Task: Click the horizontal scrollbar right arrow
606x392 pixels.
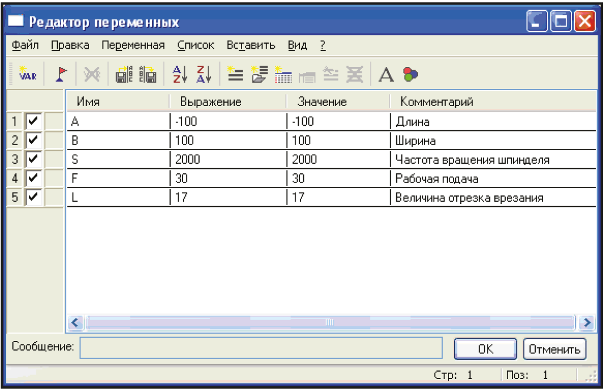Action: pyautogui.click(x=587, y=322)
